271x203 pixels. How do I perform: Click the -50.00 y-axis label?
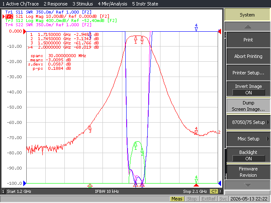[x=14, y=107]
